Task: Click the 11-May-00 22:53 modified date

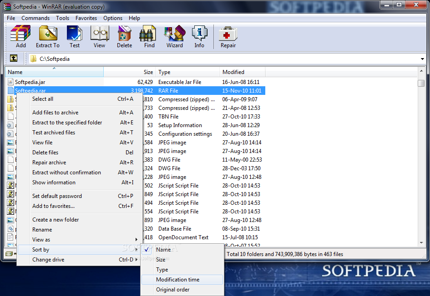Action: [x=242, y=160]
